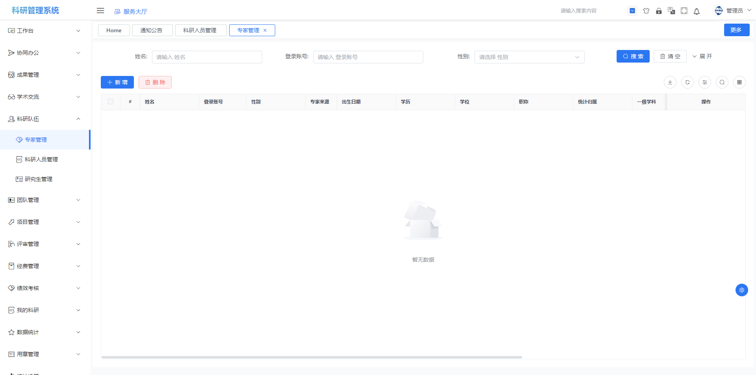This screenshot has height=375, width=756.
Task: Click the table export download icon
Action: click(670, 82)
